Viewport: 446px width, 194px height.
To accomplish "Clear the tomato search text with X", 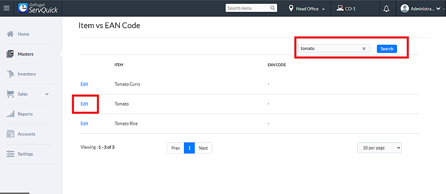I will (364, 49).
